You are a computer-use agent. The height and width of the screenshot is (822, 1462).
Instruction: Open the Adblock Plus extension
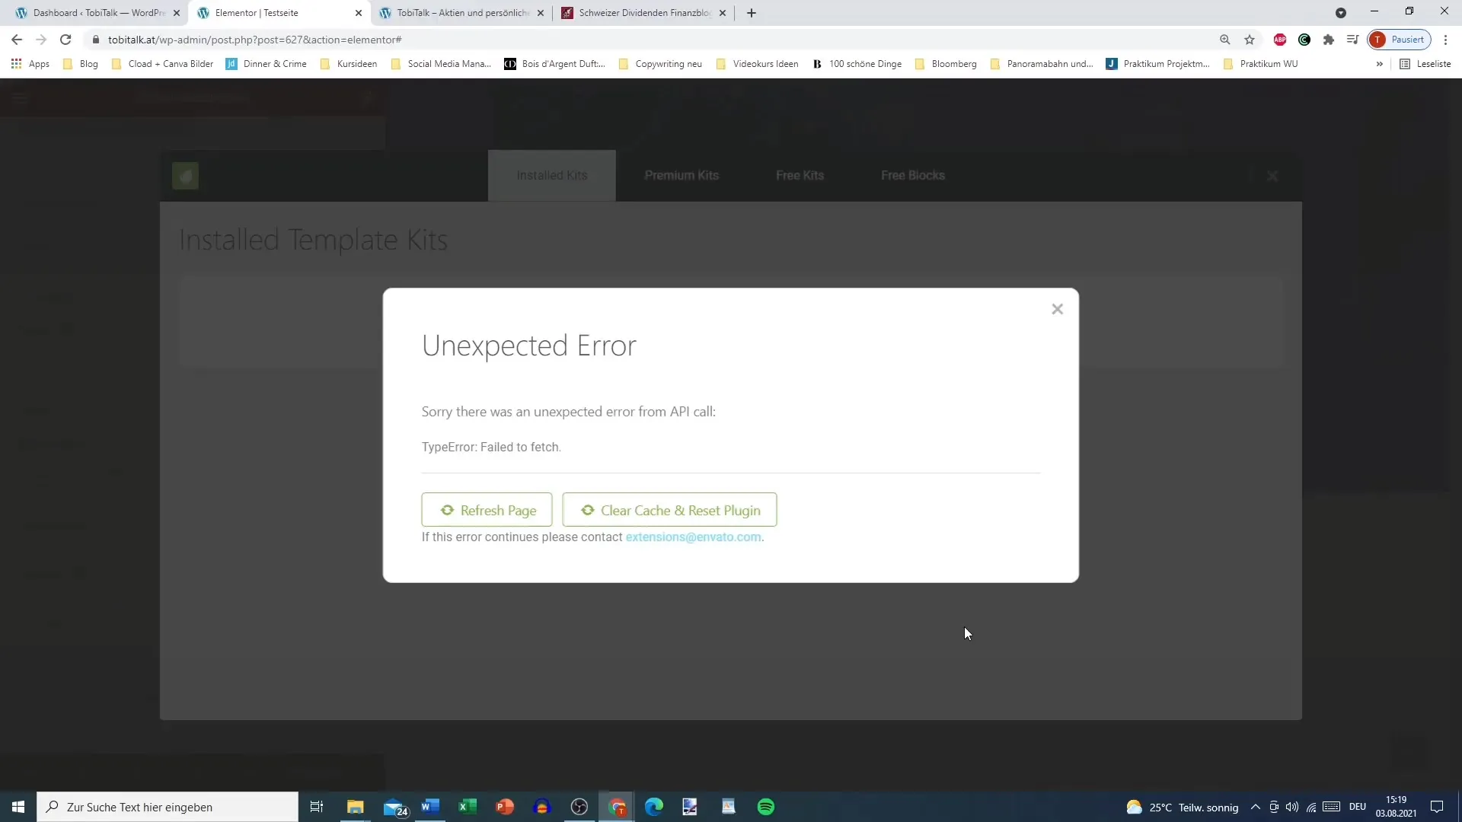coord(1280,40)
